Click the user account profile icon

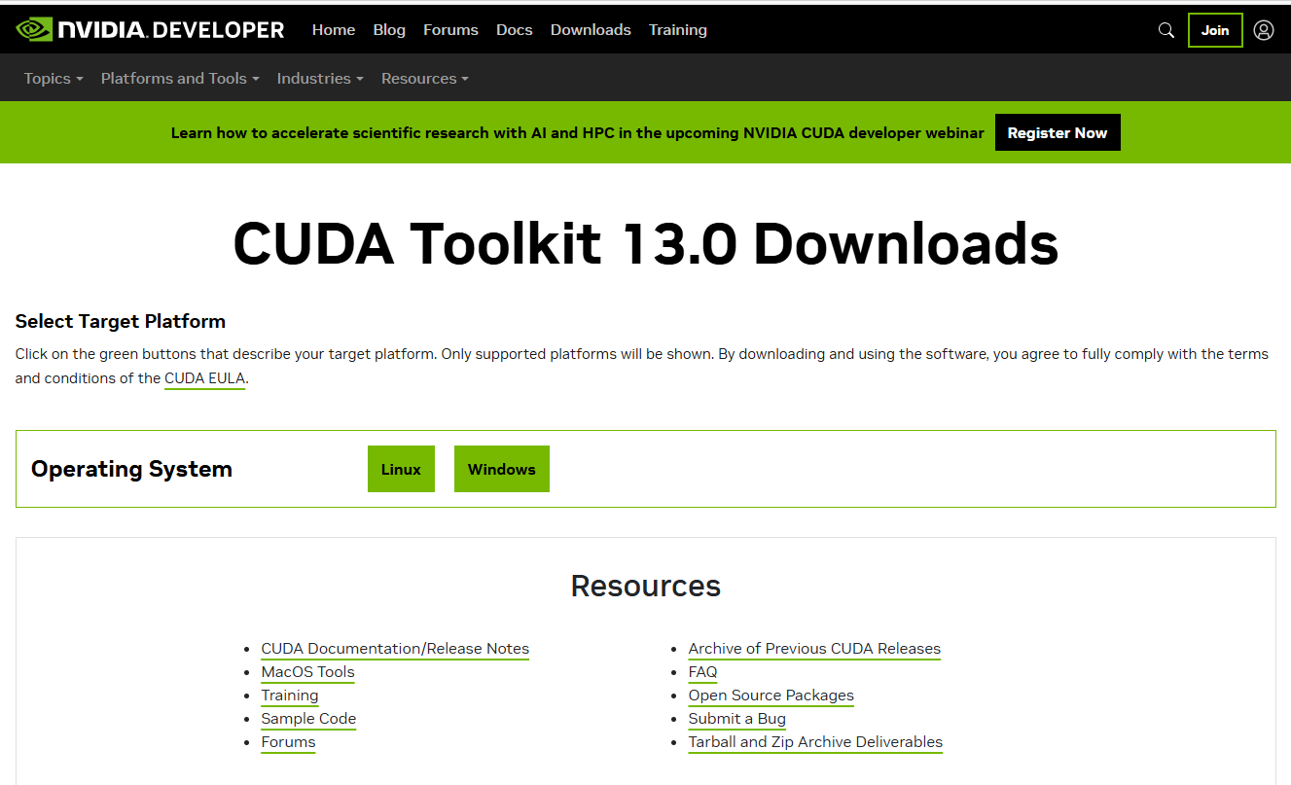point(1263,30)
